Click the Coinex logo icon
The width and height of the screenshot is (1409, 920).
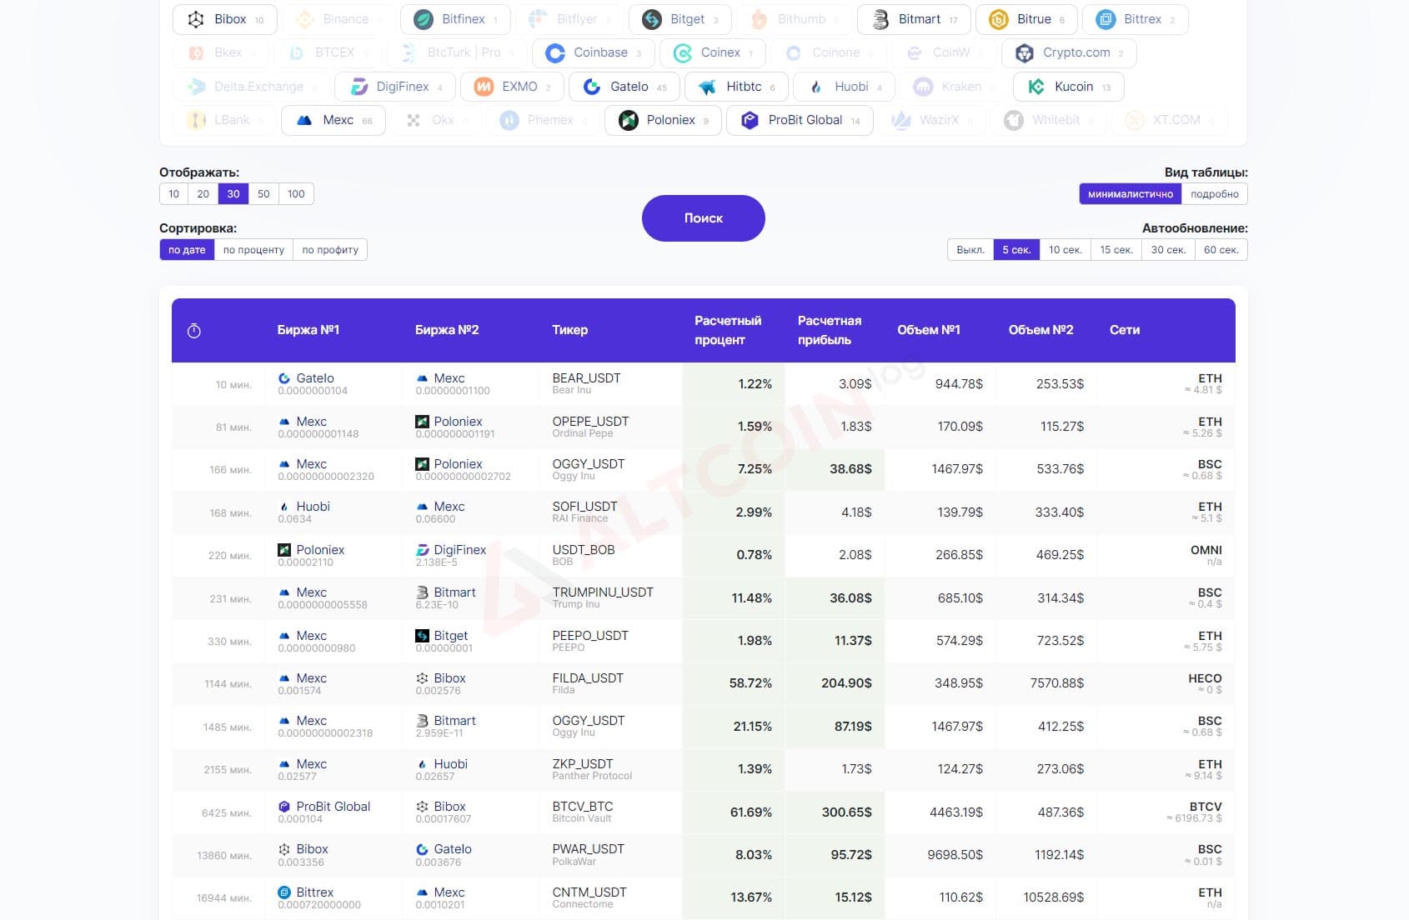[683, 52]
